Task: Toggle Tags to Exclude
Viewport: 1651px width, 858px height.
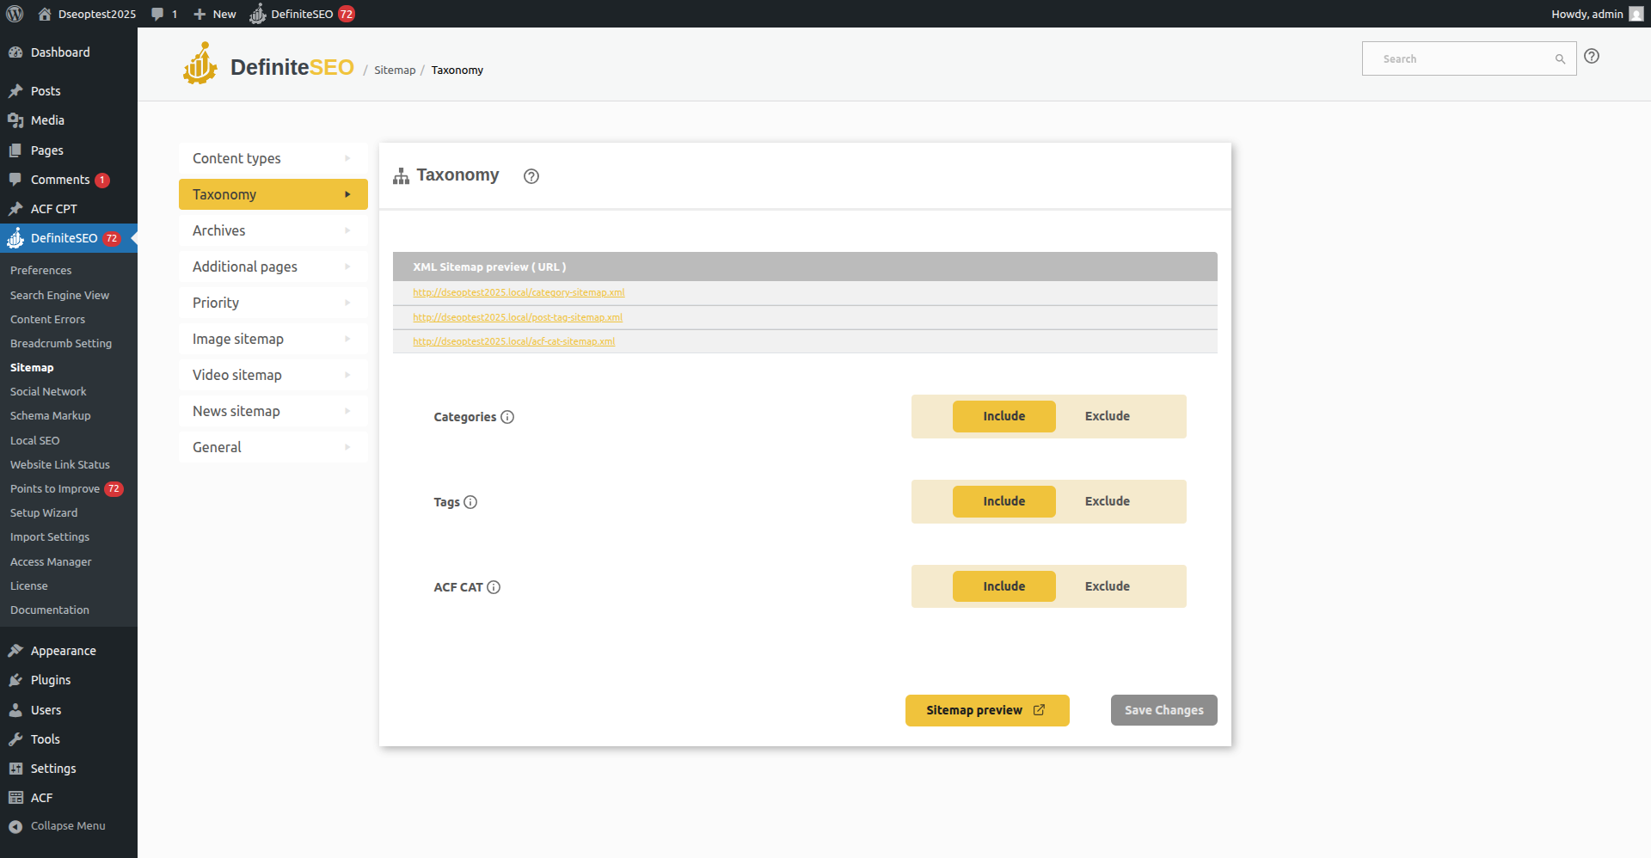Action: pos(1107,501)
